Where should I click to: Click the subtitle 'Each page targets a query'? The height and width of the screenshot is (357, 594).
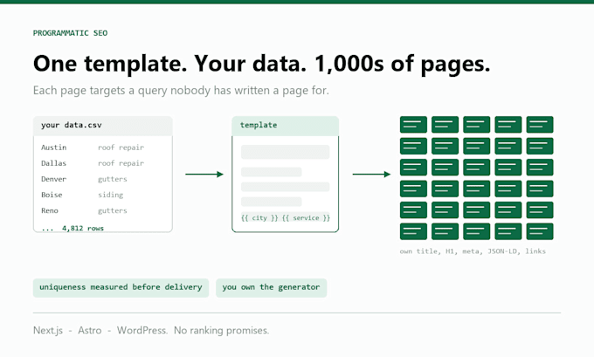click(x=181, y=91)
